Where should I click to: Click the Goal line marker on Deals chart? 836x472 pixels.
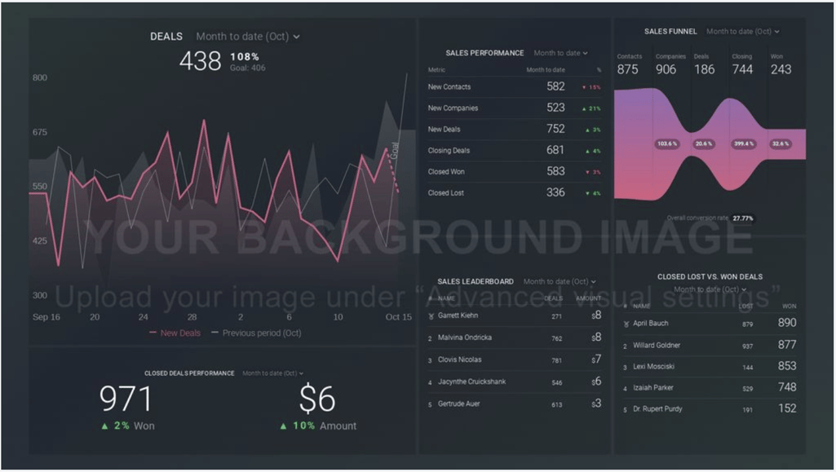[x=394, y=151]
